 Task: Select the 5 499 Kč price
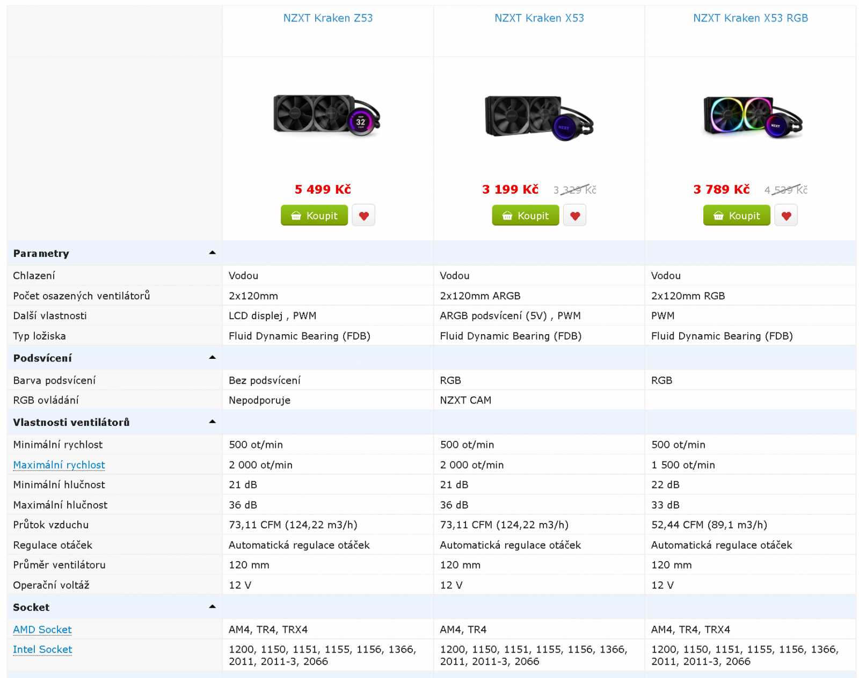pyautogui.click(x=323, y=189)
